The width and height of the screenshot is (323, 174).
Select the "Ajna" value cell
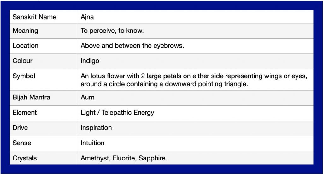87,17
